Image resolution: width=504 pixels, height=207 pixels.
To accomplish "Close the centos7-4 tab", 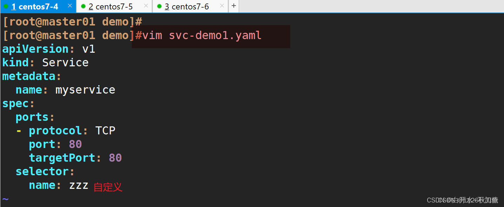I will point(70,6).
